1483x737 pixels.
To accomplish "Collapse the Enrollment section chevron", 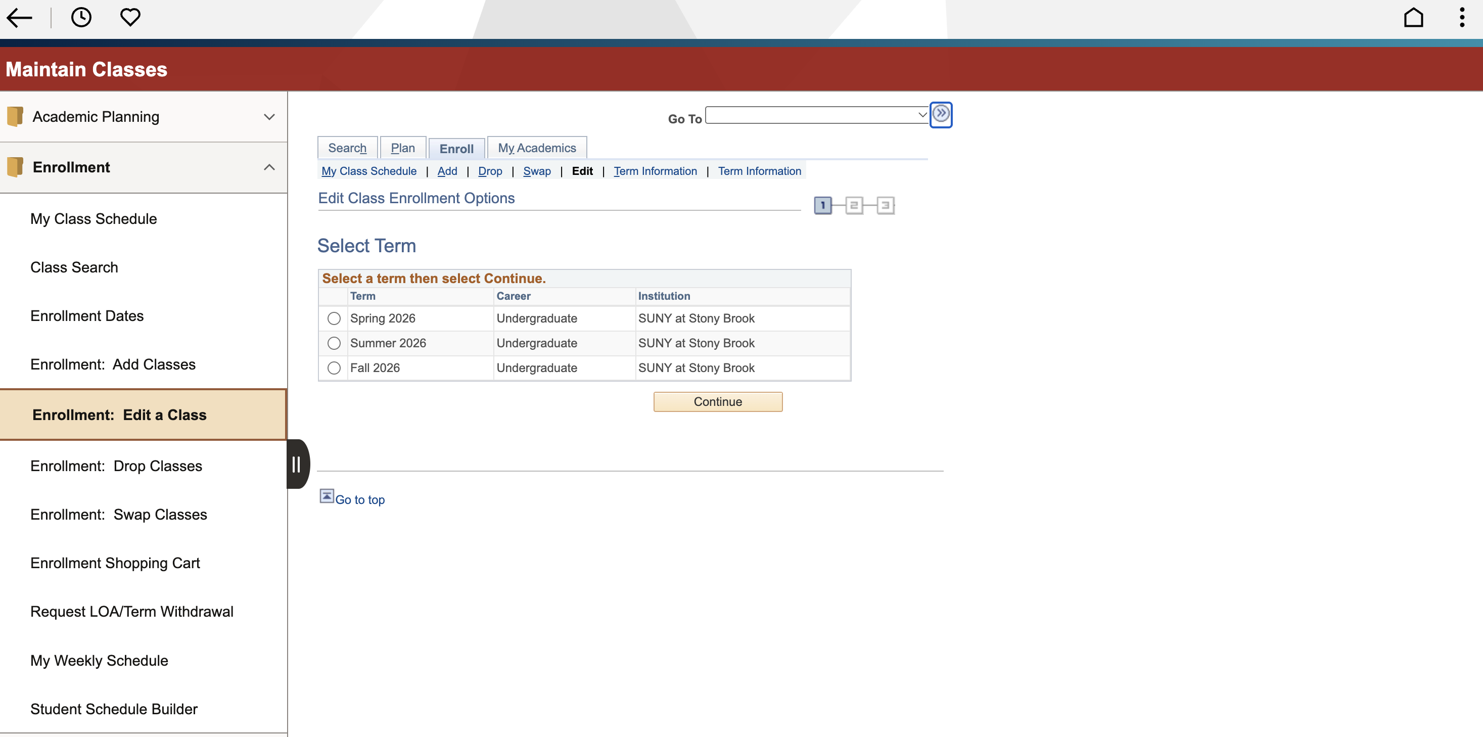I will click(269, 167).
